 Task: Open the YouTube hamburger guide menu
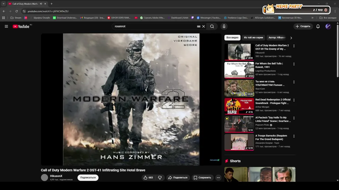coord(6,26)
